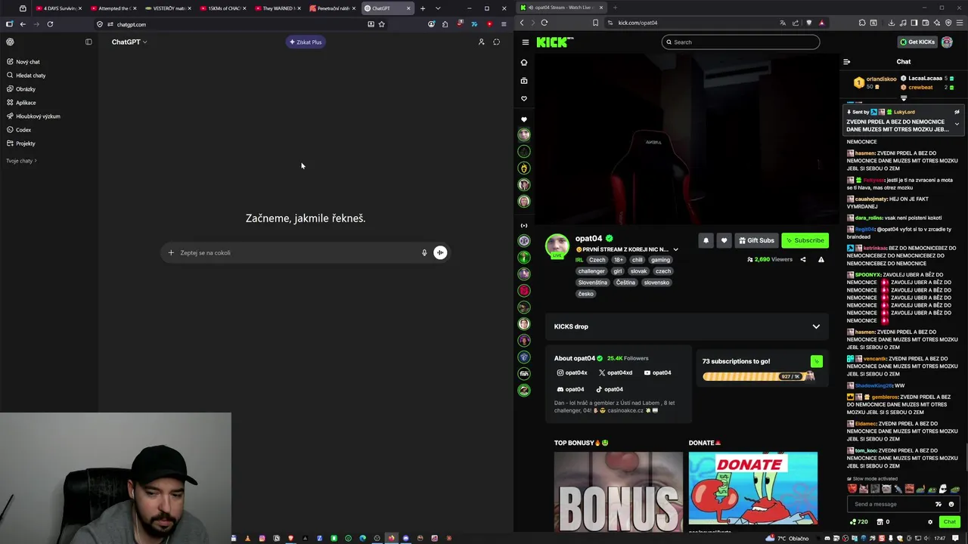Open Kick Following heart outline icon
Screen dimensions: 968x544
click(524, 99)
